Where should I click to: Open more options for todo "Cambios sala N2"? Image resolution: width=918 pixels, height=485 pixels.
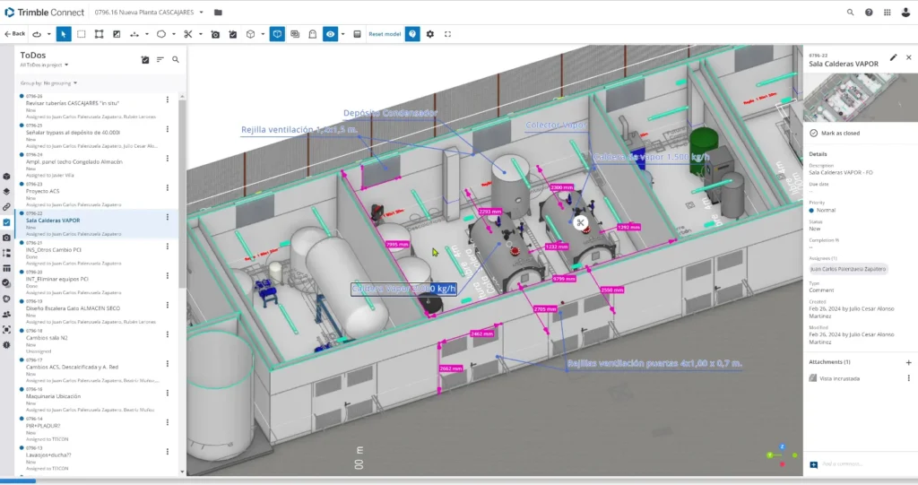click(168, 333)
